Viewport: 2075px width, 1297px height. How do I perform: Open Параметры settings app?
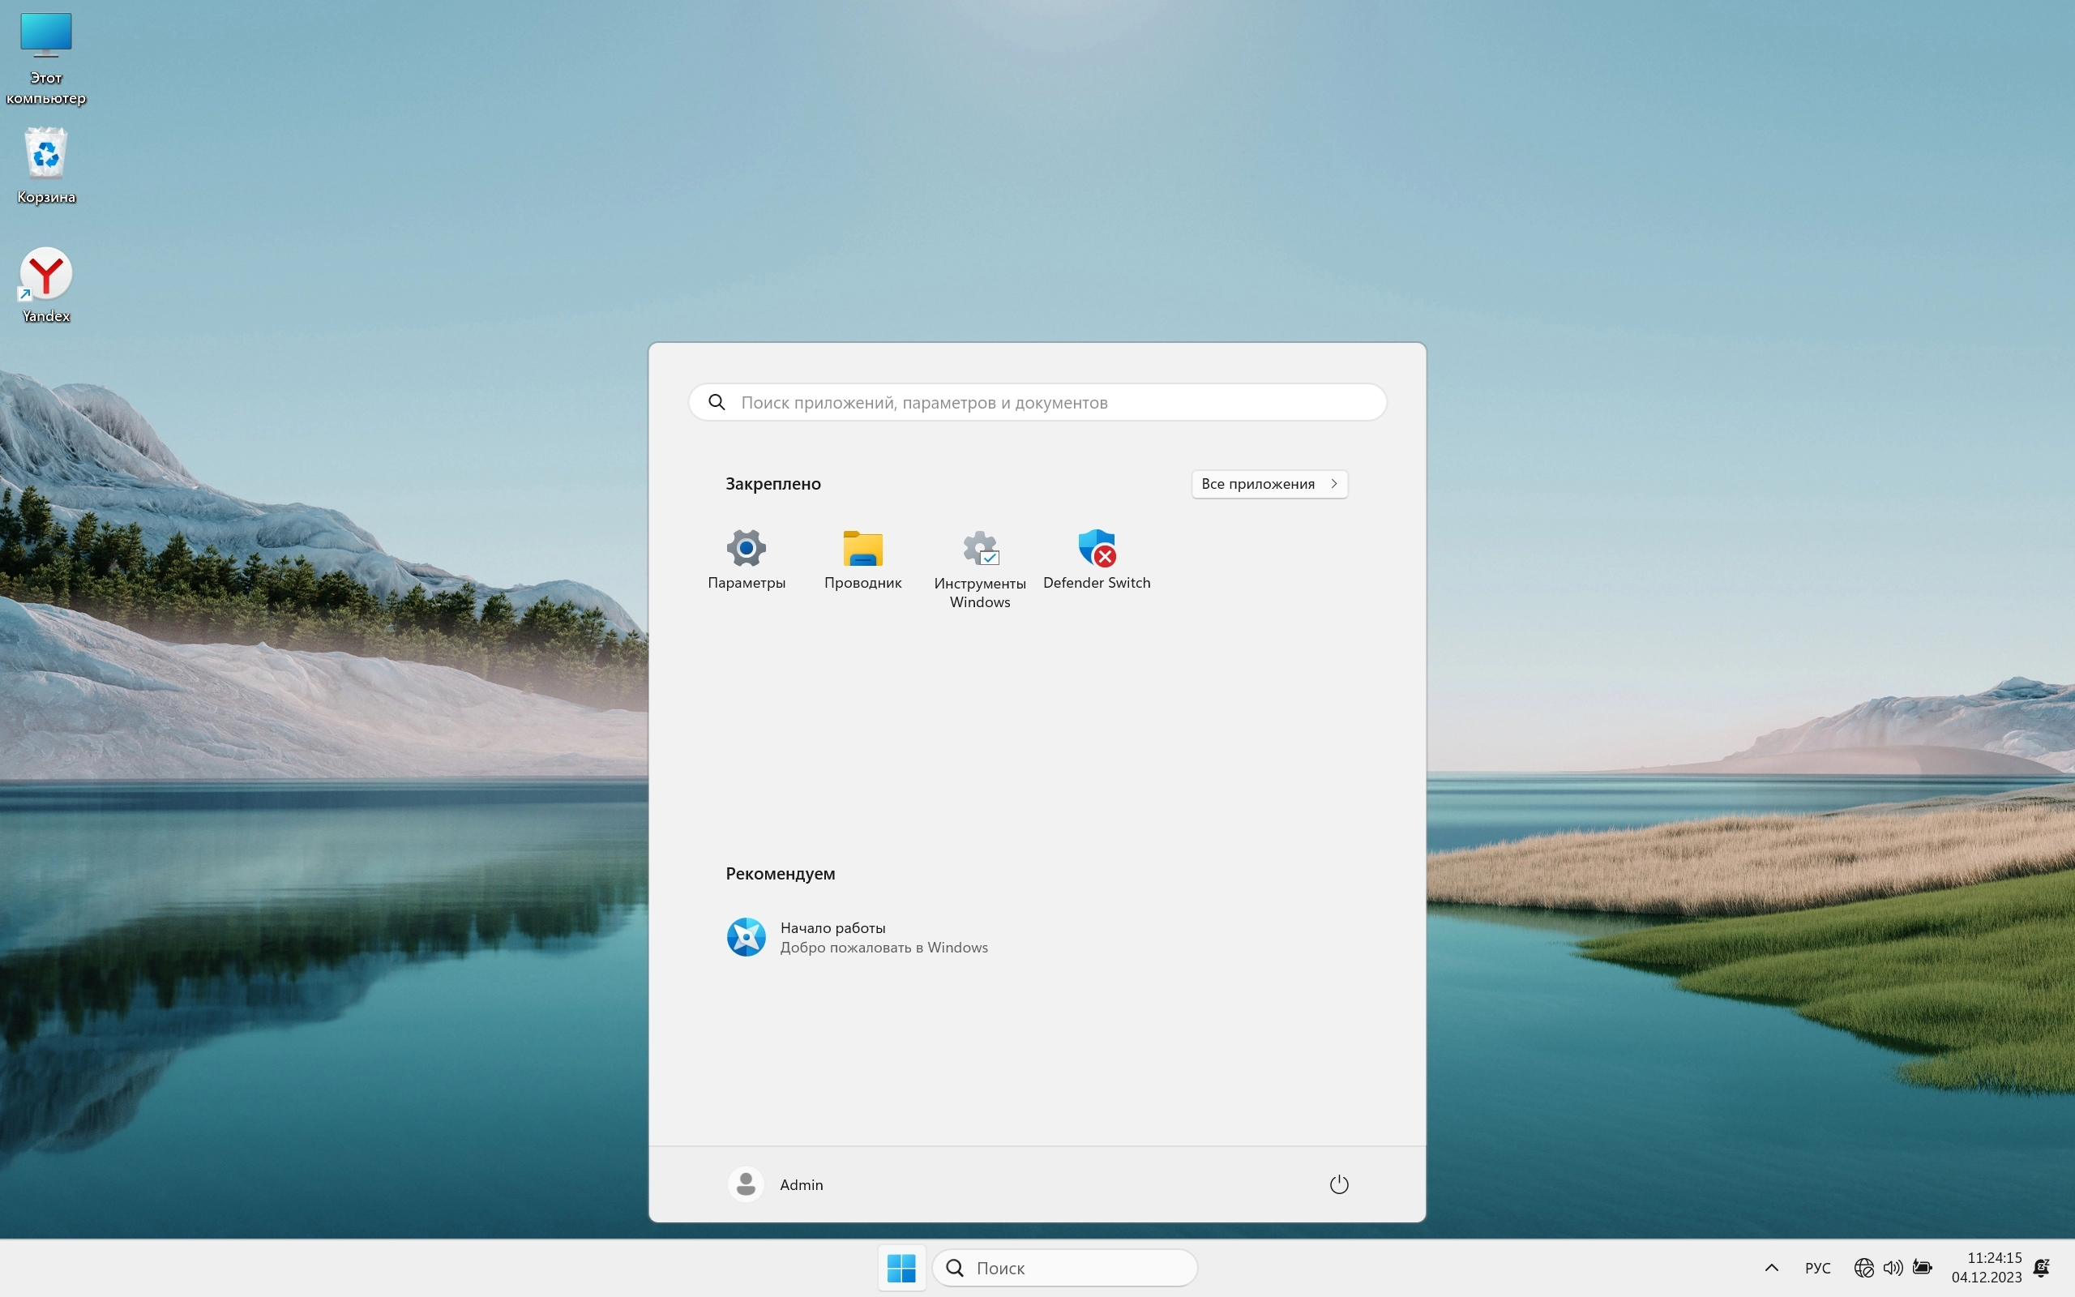tap(746, 559)
